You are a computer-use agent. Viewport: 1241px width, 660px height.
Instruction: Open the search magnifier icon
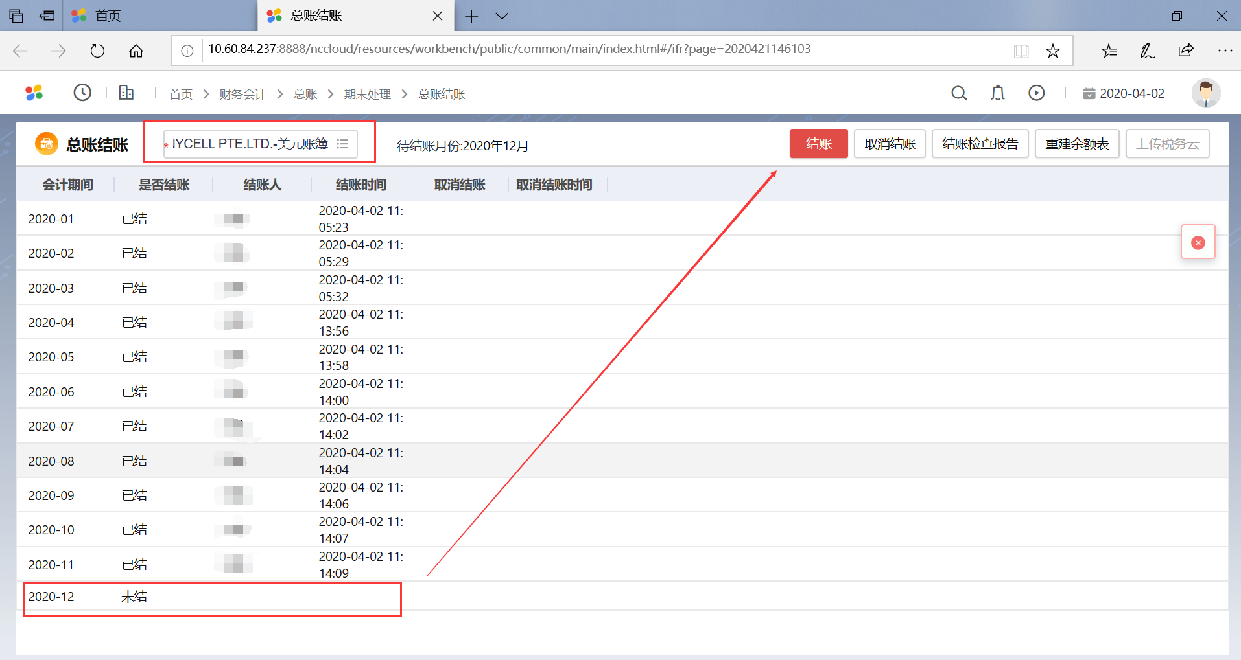click(959, 93)
